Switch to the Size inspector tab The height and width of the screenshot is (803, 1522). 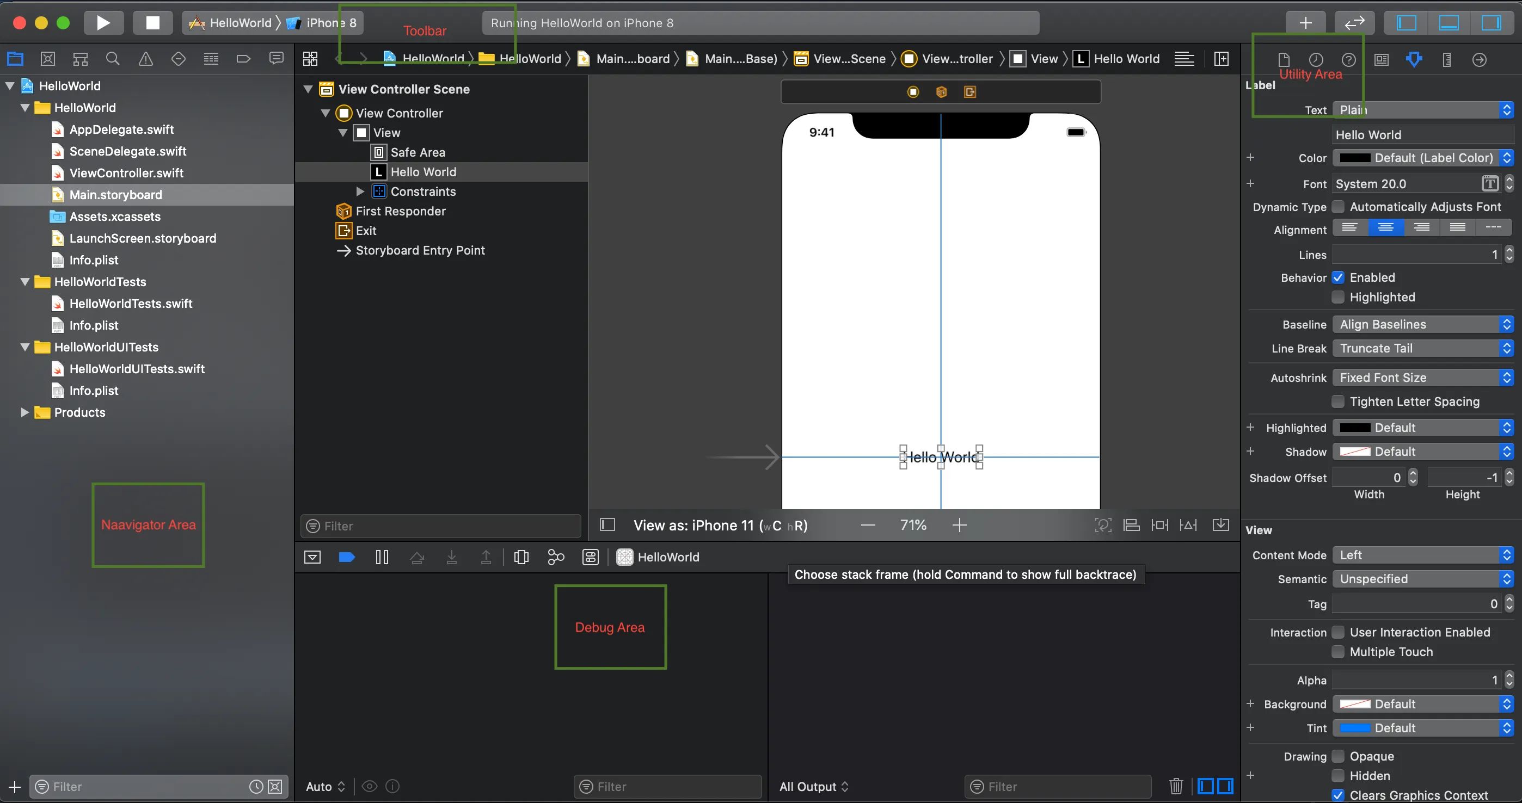click(1446, 59)
